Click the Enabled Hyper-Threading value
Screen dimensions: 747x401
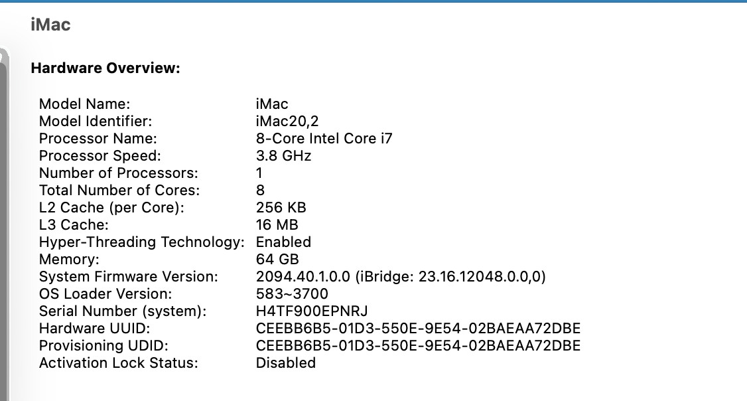[x=283, y=242]
